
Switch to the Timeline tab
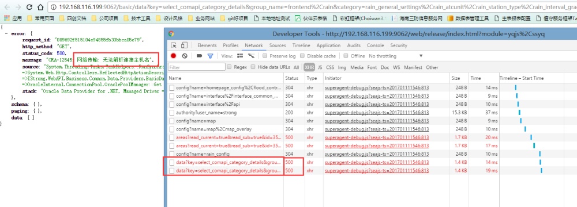click(x=301, y=45)
